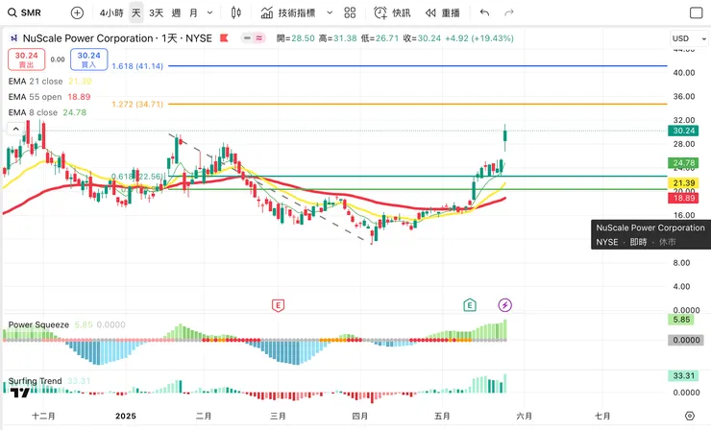This screenshot has height=430, width=711.
Task: Open 技術指標 indicators menu
Action: click(288, 12)
